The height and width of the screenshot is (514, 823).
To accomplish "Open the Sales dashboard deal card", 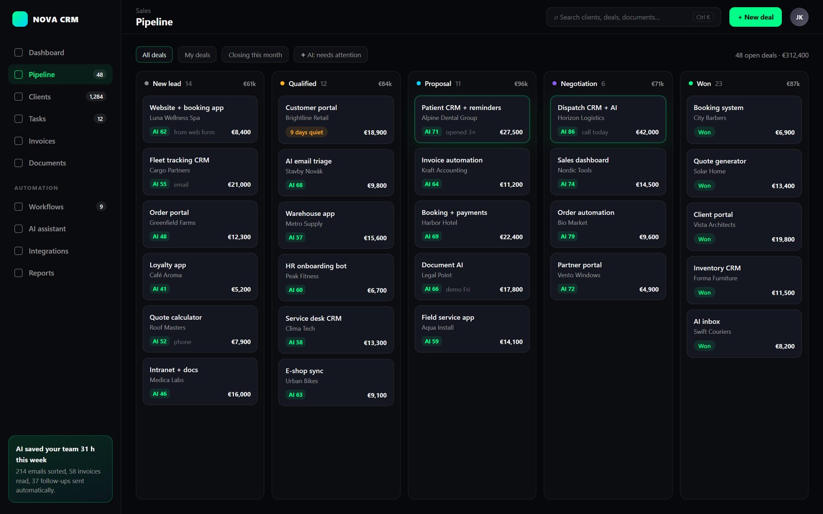I will click(x=608, y=172).
